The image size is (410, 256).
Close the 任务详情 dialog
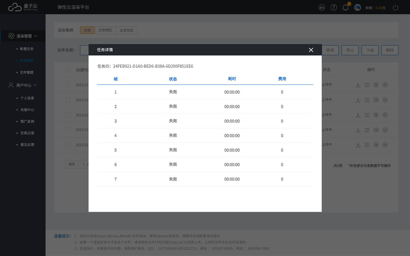311,49
